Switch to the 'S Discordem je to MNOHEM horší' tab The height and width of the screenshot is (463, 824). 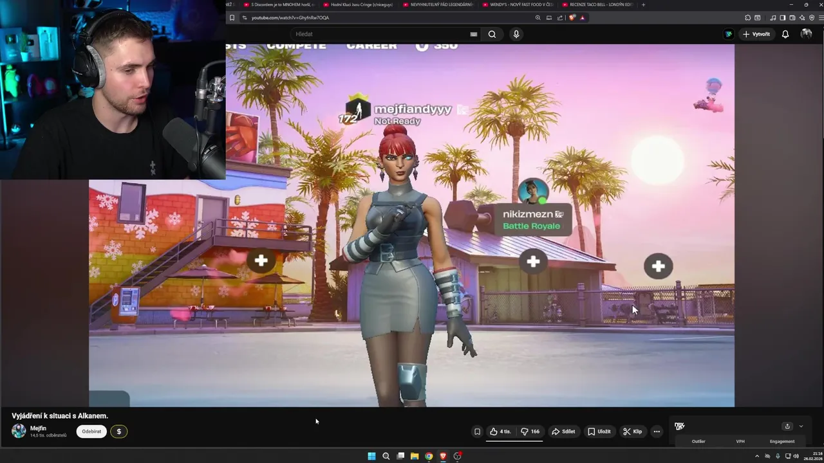click(x=280, y=5)
